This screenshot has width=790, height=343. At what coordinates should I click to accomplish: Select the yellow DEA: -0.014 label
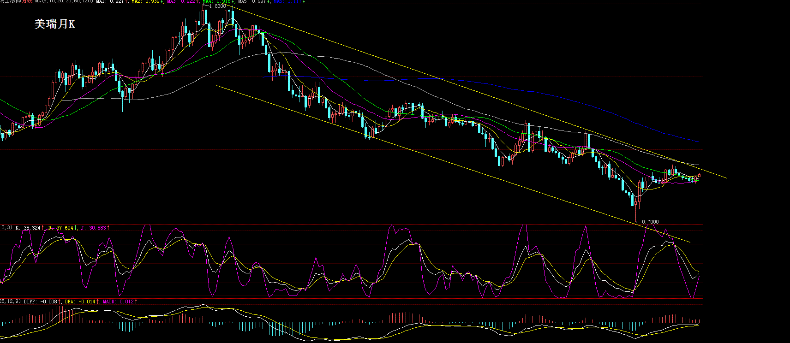(x=82, y=302)
